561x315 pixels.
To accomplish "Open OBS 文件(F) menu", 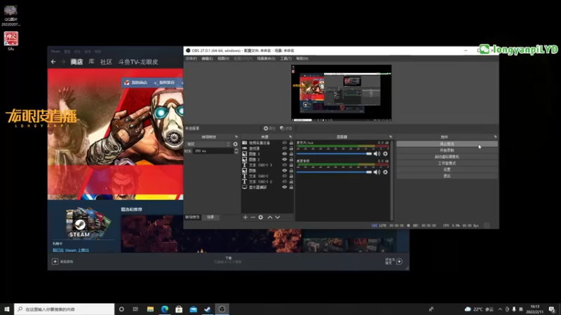I will click(191, 59).
